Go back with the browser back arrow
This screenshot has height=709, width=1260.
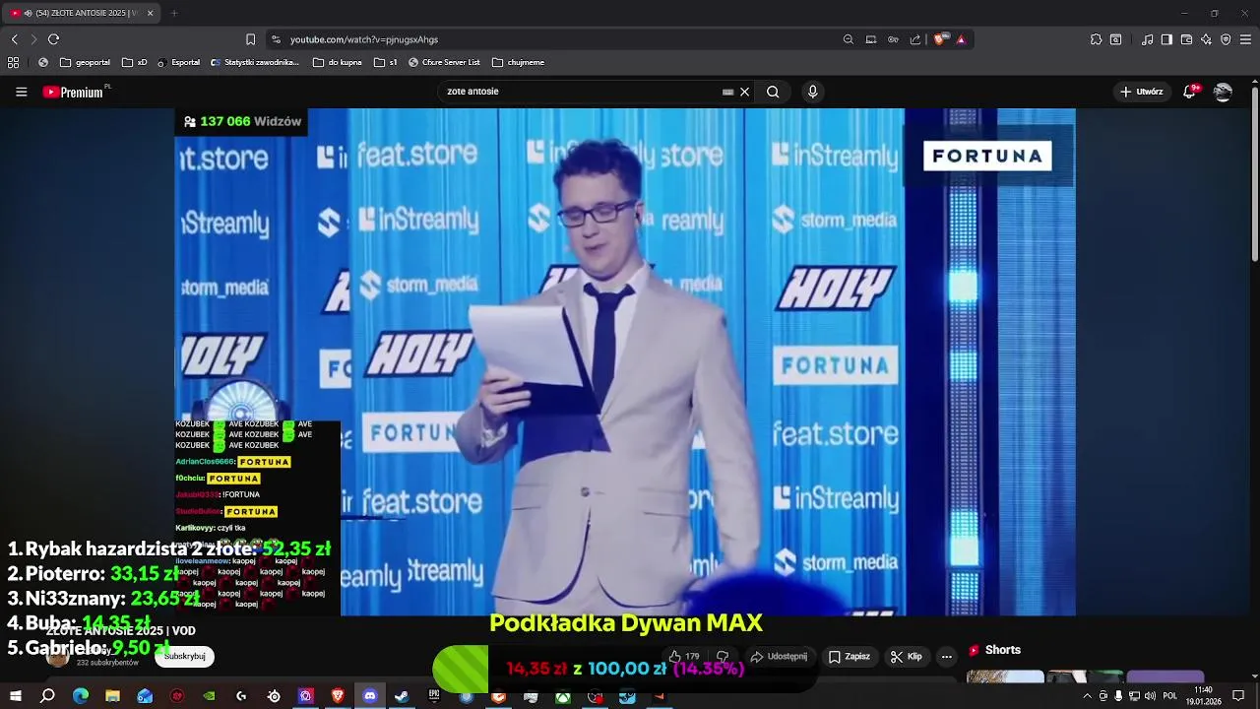pyautogui.click(x=14, y=39)
